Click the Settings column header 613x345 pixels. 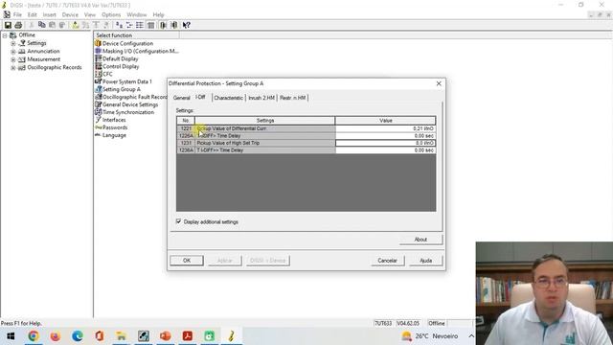(265, 121)
